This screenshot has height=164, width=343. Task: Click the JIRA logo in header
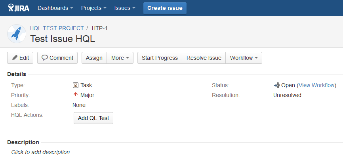(x=18, y=8)
